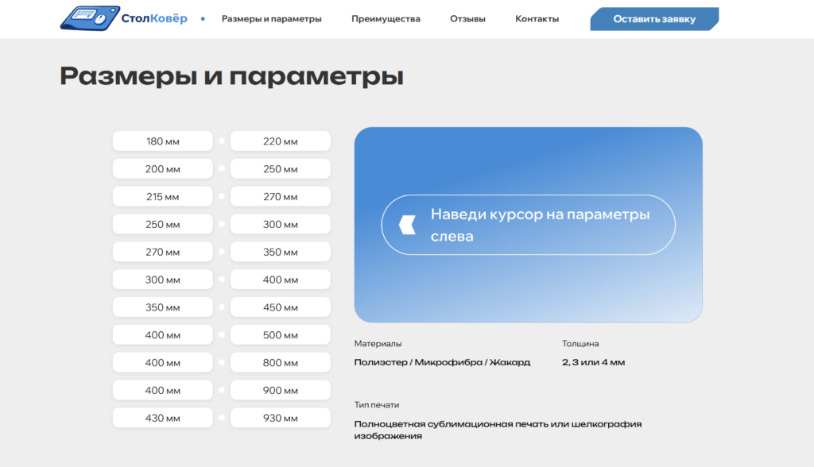Click the Полноцветная сублимационная печать description
Viewport: 814px width, 467px height.
click(x=498, y=430)
